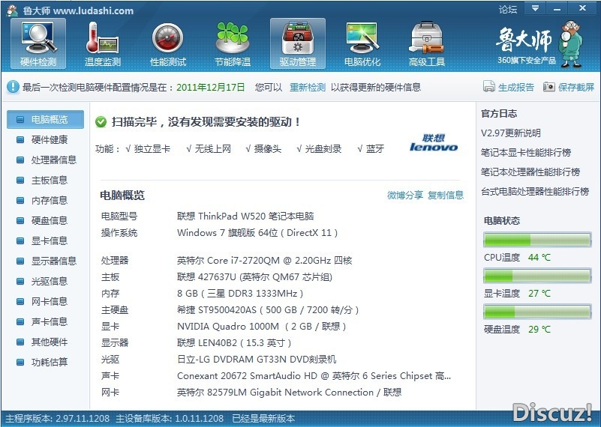Click the 8 GB 三星 DDR3 memory text
601x427 pixels.
240,294
